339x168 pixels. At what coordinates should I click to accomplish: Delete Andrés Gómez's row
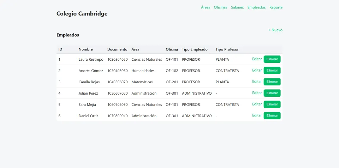click(x=272, y=71)
